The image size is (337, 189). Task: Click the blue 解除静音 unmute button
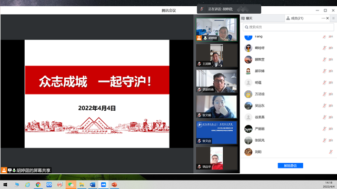click(290, 165)
